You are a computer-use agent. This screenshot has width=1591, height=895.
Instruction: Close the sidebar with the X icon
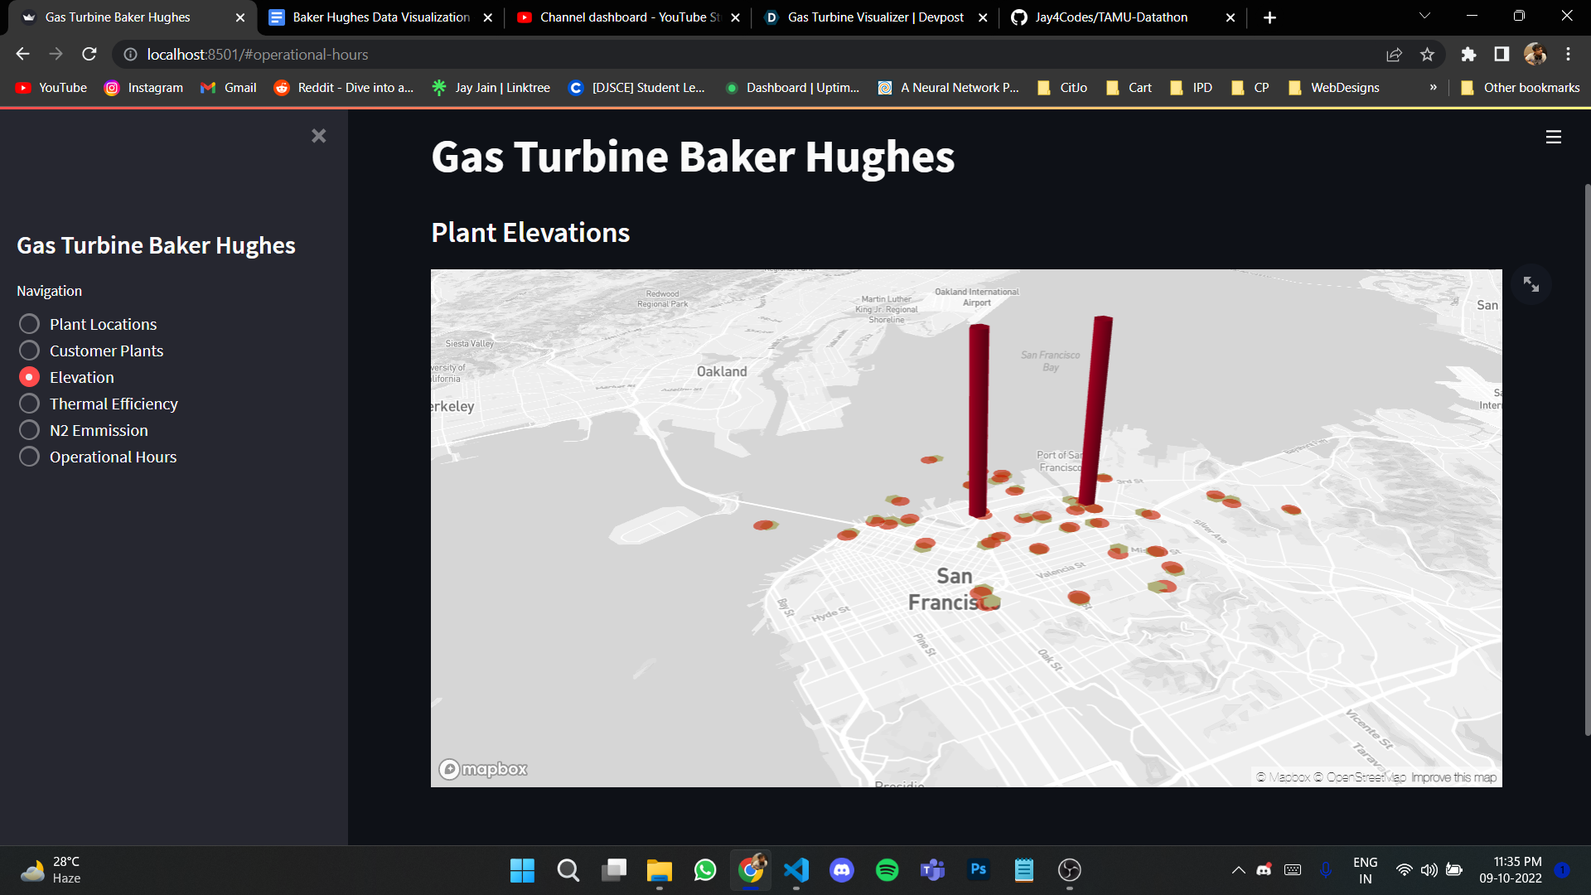pos(318,136)
